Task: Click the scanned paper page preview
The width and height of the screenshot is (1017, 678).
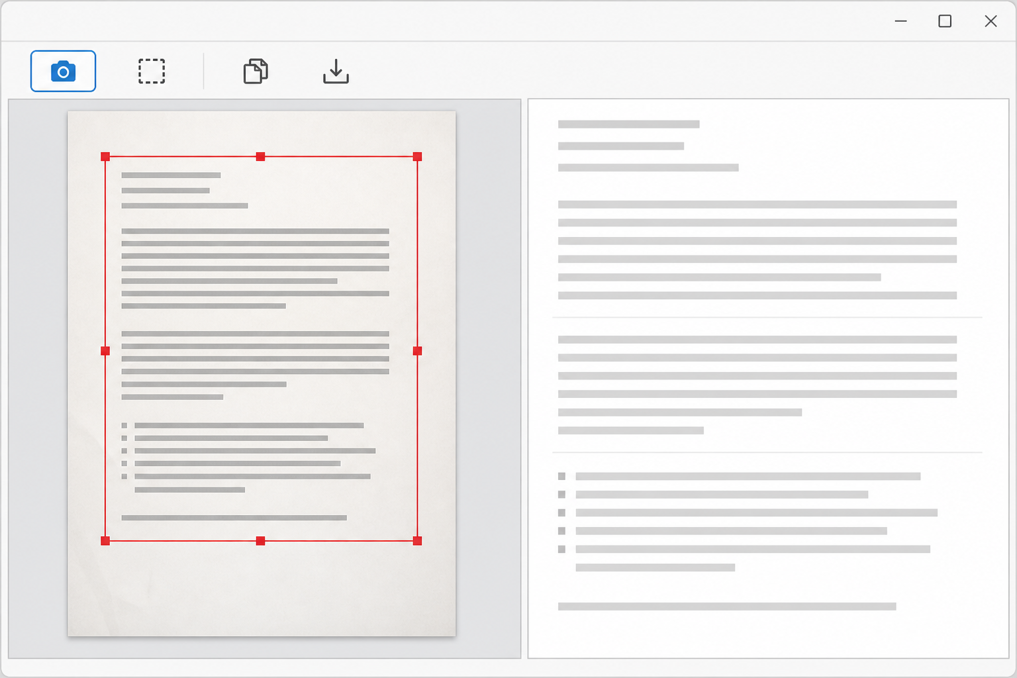Action: pos(262,373)
